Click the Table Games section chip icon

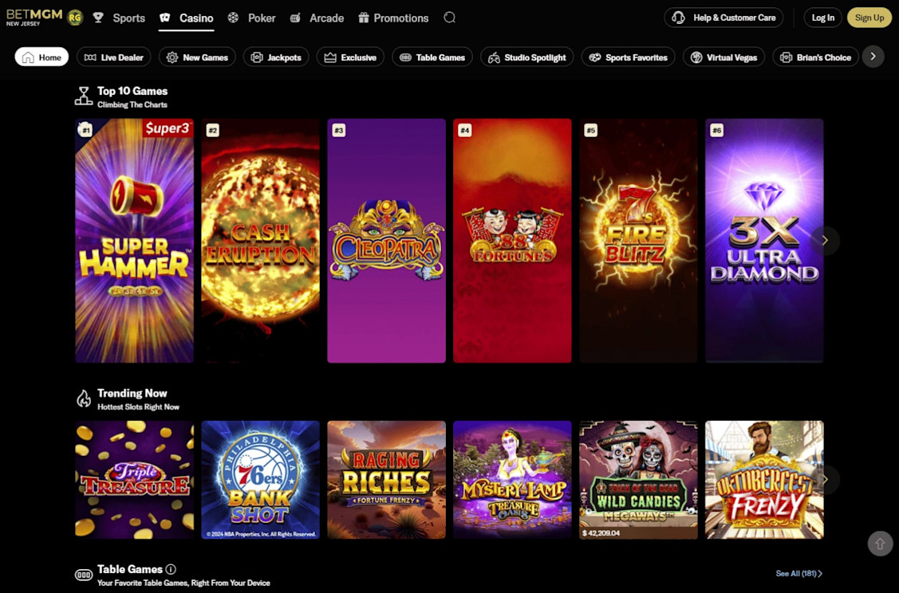[84, 575]
